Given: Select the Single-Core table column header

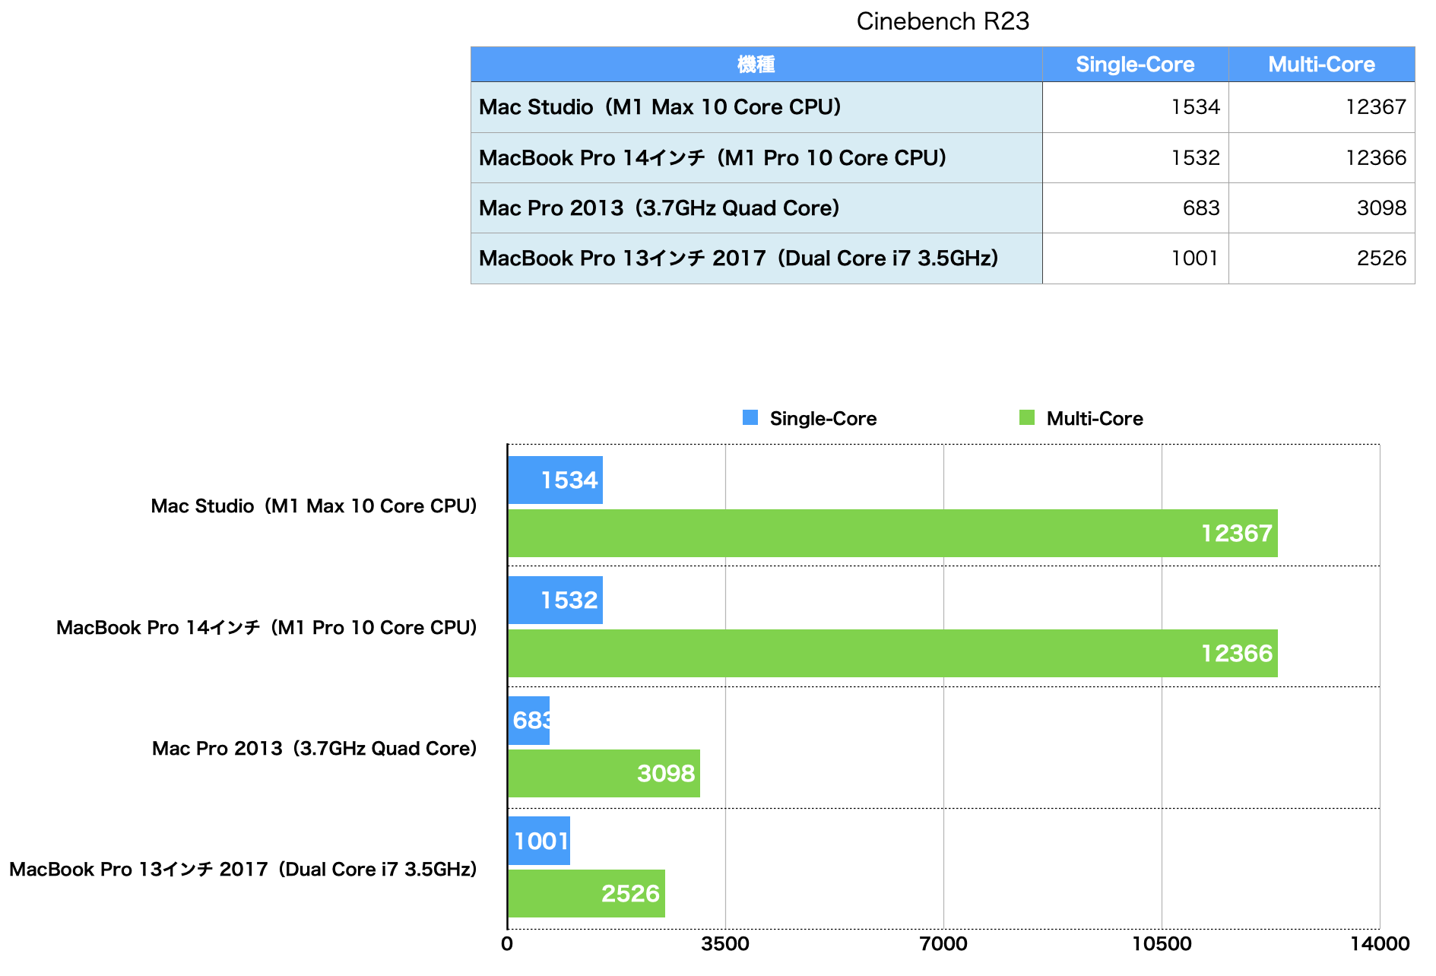Looking at the screenshot, I should (x=1134, y=65).
